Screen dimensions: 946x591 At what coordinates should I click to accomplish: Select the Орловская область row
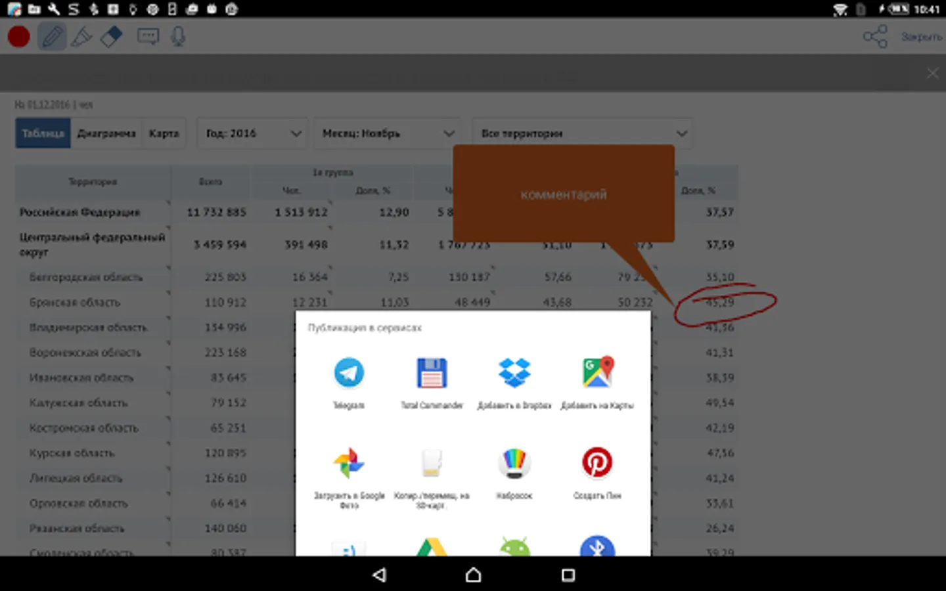click(376, 503)
